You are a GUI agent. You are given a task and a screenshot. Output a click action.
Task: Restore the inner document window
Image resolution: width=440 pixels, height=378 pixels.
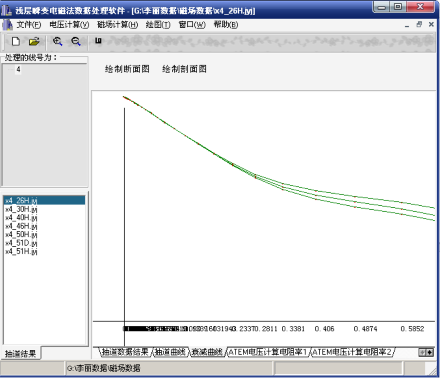[419, 24]
